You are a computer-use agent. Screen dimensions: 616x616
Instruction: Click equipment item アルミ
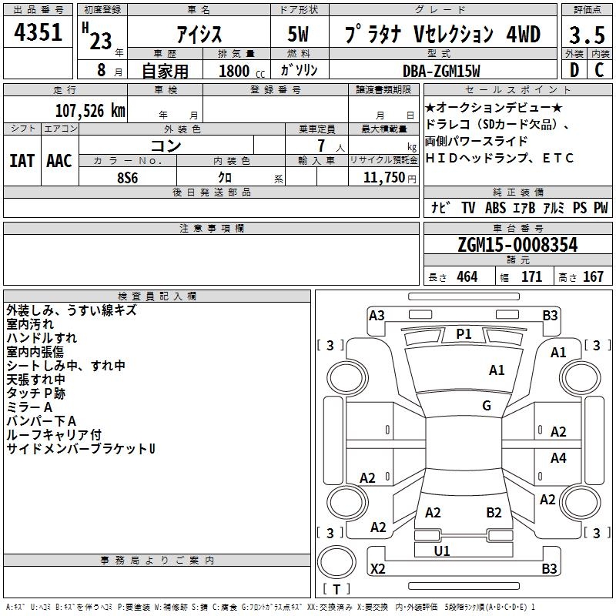pyautogui.click(x=554, y=207)
